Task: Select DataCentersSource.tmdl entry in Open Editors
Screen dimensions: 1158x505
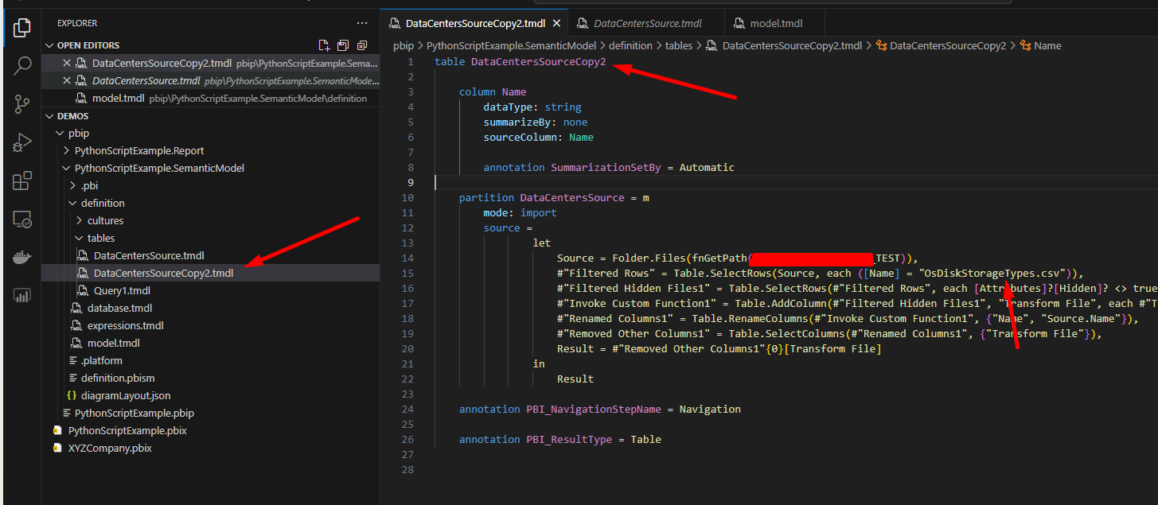Action: click(211, 81)
